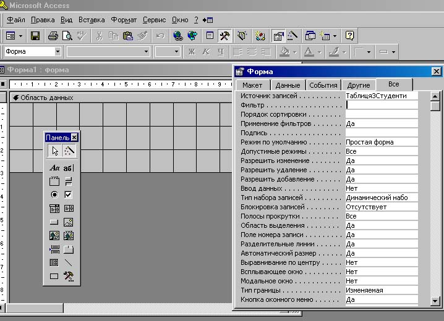
Task: Click the Режим по умолчанию value Простая форма
Action: 382,142
